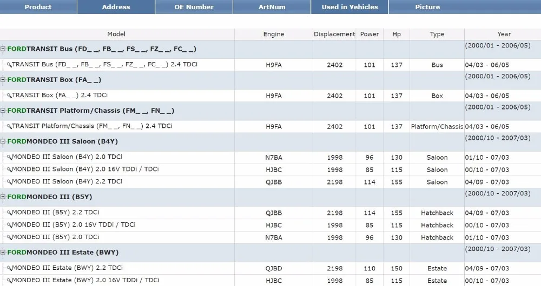Image resolution: width=541 pixels, height=286 pixels.
Task: Open MONDEO III (B5Y) 2.0 TDCi row
Action: [56, 237]
